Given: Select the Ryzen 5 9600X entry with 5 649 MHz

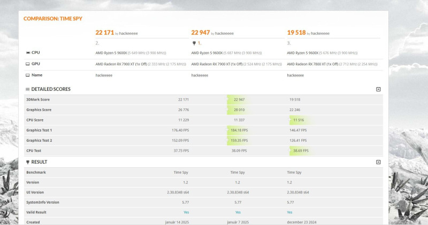Looking at the screenshot, I should point(131,53).
